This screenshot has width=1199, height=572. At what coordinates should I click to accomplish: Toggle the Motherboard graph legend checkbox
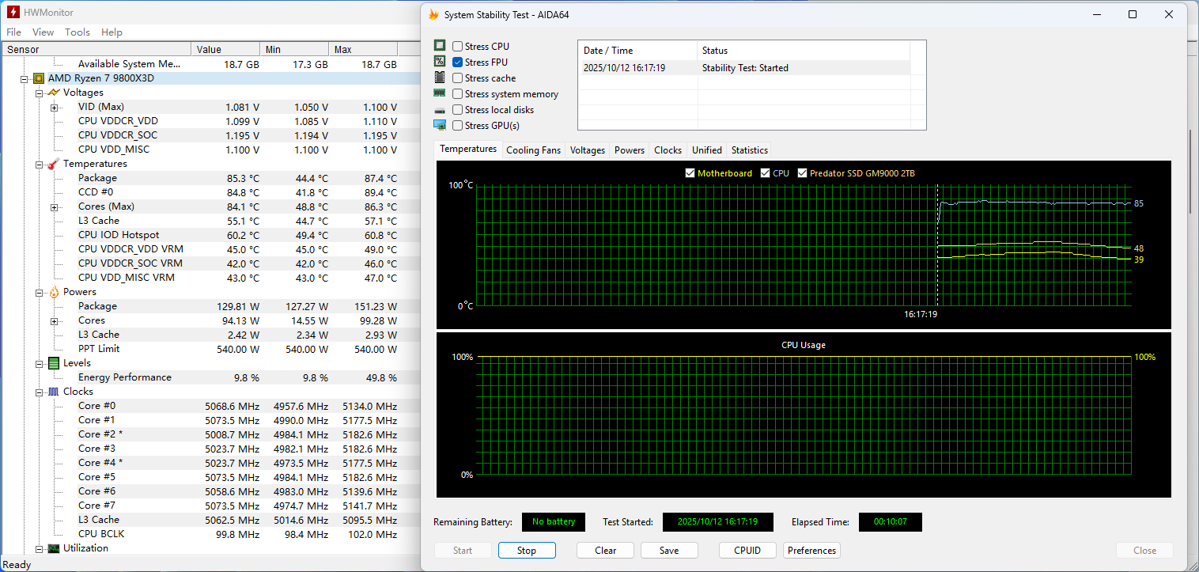click(690, 173)
